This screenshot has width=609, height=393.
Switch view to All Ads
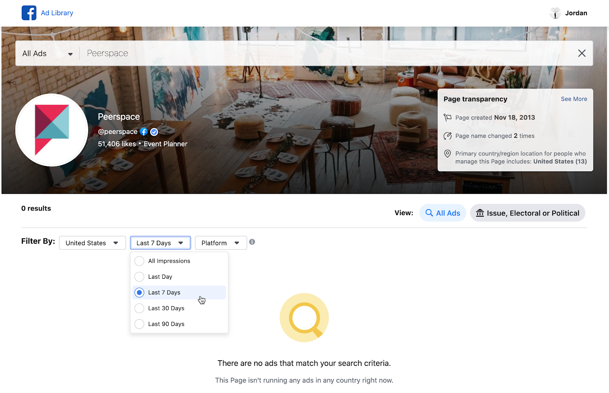443,213
